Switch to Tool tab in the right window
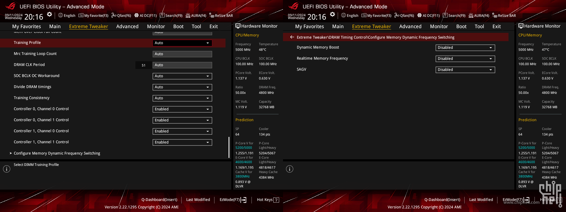Screen dimensions: 566x212 coord(479,26)
